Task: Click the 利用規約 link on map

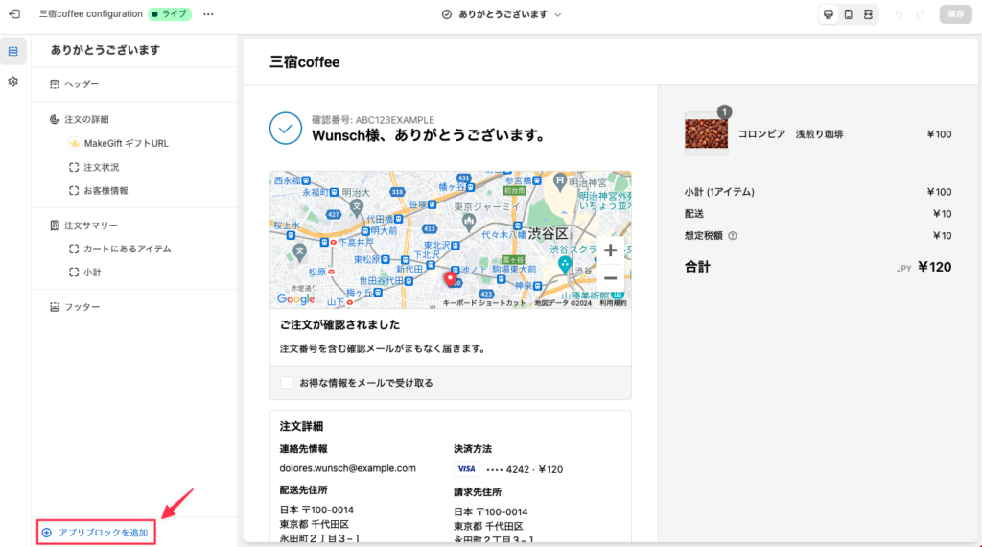Action: (613, 303)
